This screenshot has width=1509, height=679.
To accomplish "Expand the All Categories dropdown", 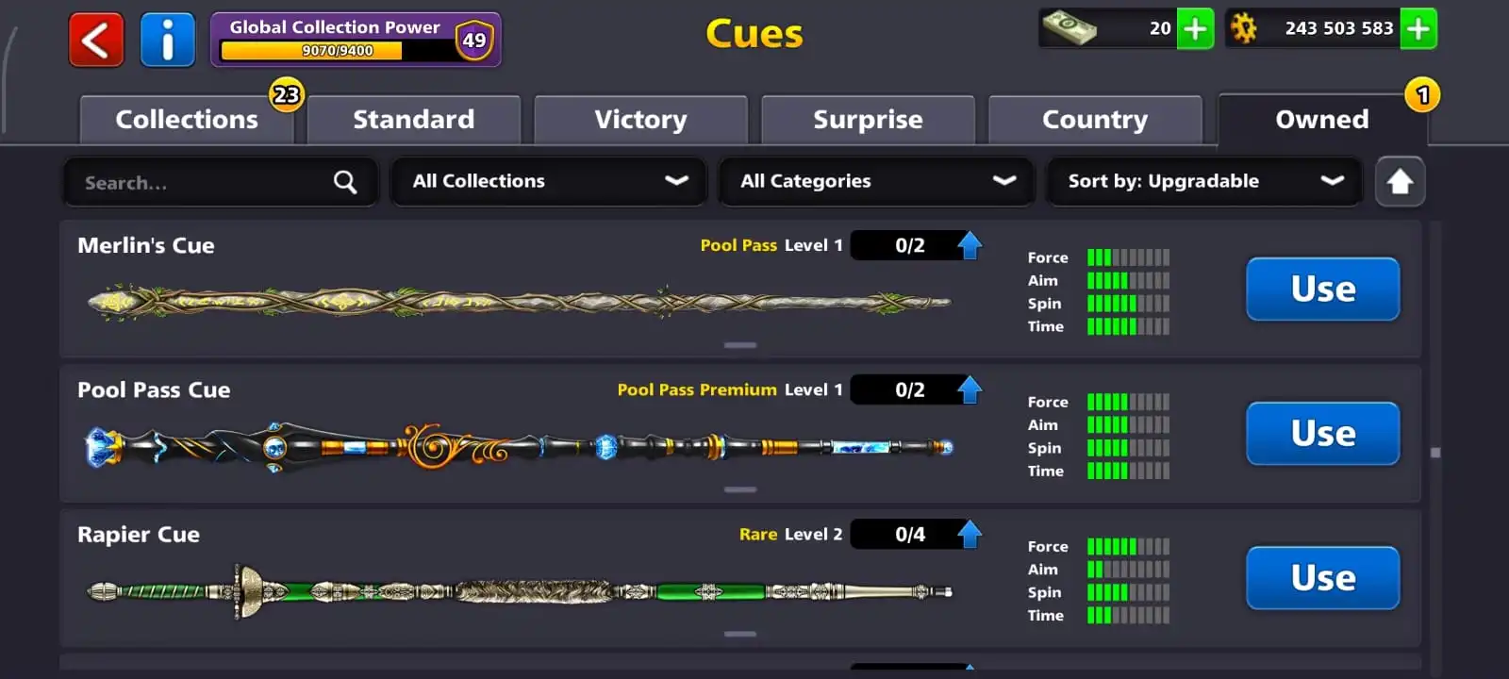I will (877, 181).
